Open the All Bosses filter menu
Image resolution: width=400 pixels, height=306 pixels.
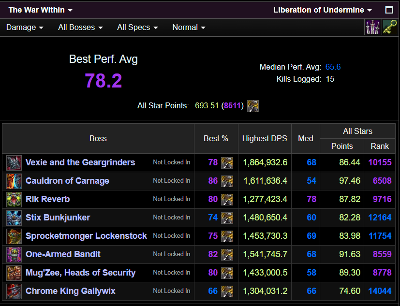tap(80, 28)
